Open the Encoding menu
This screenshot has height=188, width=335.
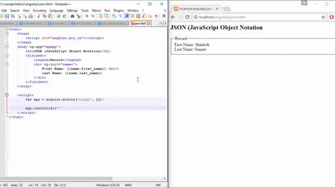(x=40, y=10)
